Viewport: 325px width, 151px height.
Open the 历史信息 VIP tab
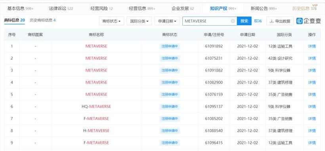click(304, 9)
